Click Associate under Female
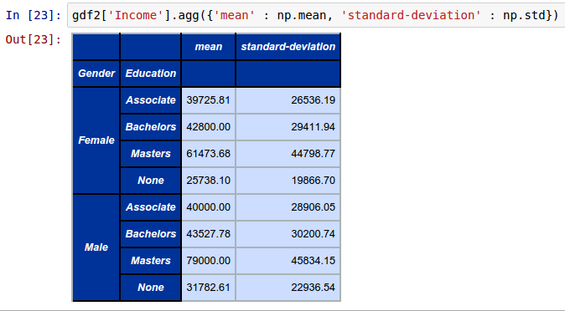 [x=151, y=100]
